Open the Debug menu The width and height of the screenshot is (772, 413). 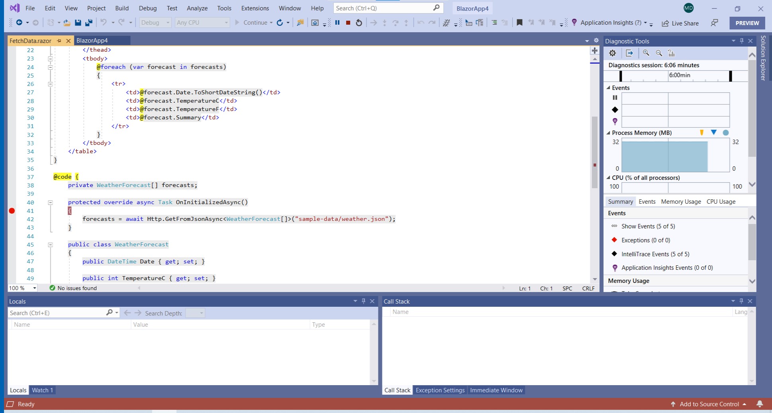[148, 8]
